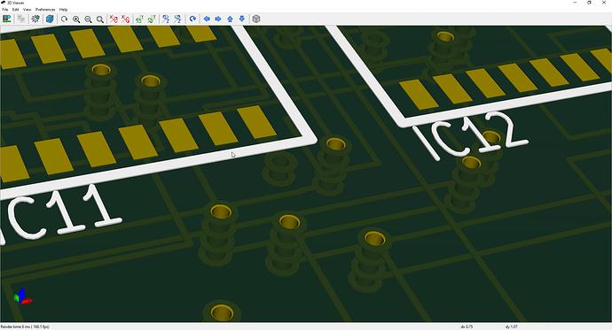The image size is (612, 330).
Task: Click the zoom out magnifier
Action: click(88, 19)
